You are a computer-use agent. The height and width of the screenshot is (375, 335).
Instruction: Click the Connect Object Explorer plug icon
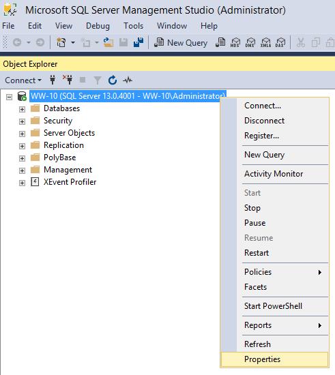53,80
